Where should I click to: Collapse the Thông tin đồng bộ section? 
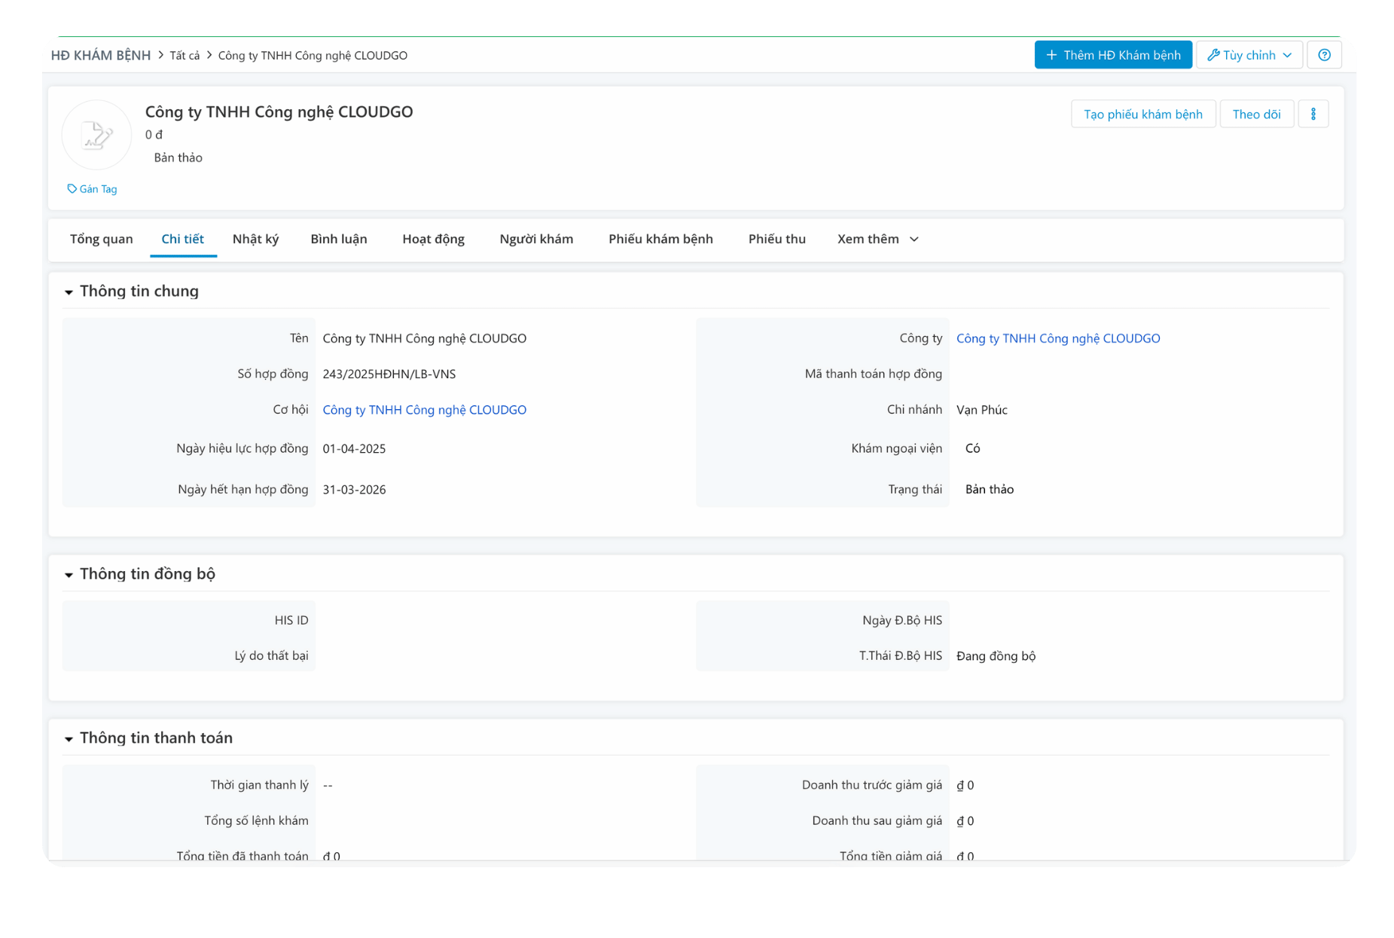pyautogui.click(x=69, y=575)
